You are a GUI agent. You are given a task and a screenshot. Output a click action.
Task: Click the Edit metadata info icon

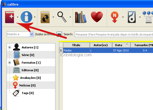(x=26, y=17)
